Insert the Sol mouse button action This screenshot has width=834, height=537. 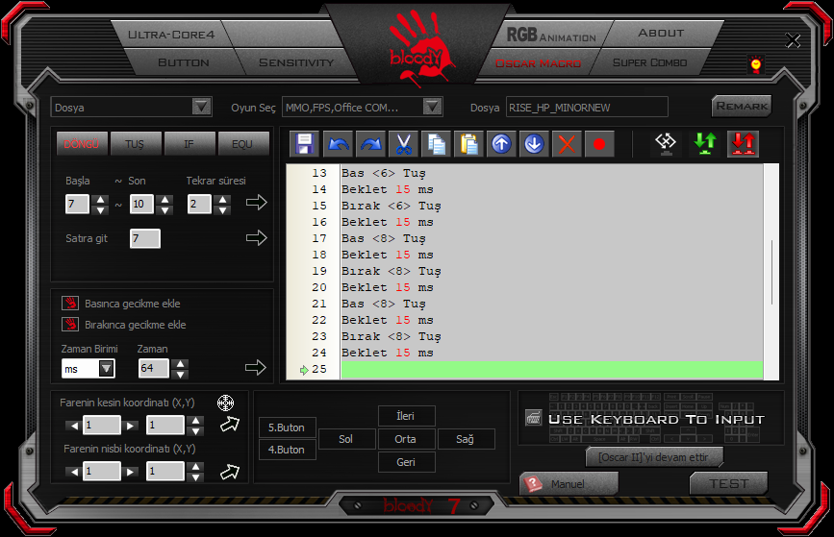pos(346,439)
